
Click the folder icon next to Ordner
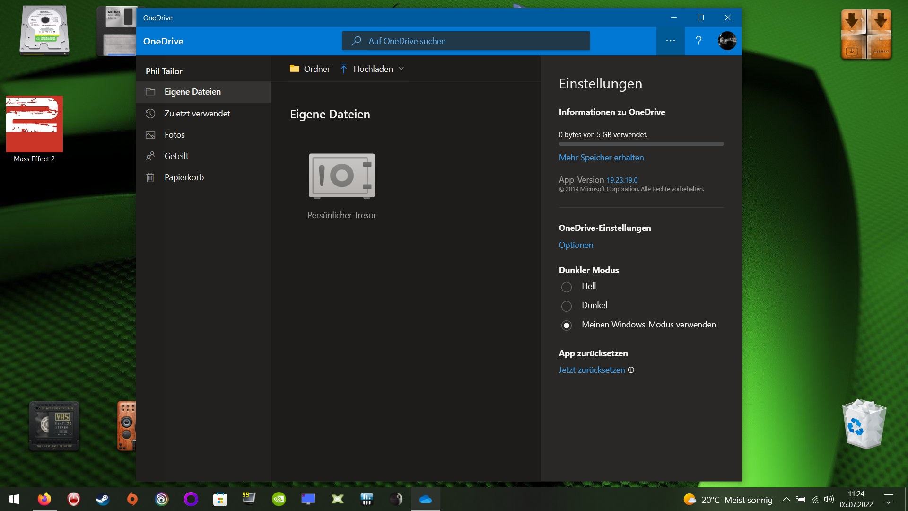pos(295,69)
